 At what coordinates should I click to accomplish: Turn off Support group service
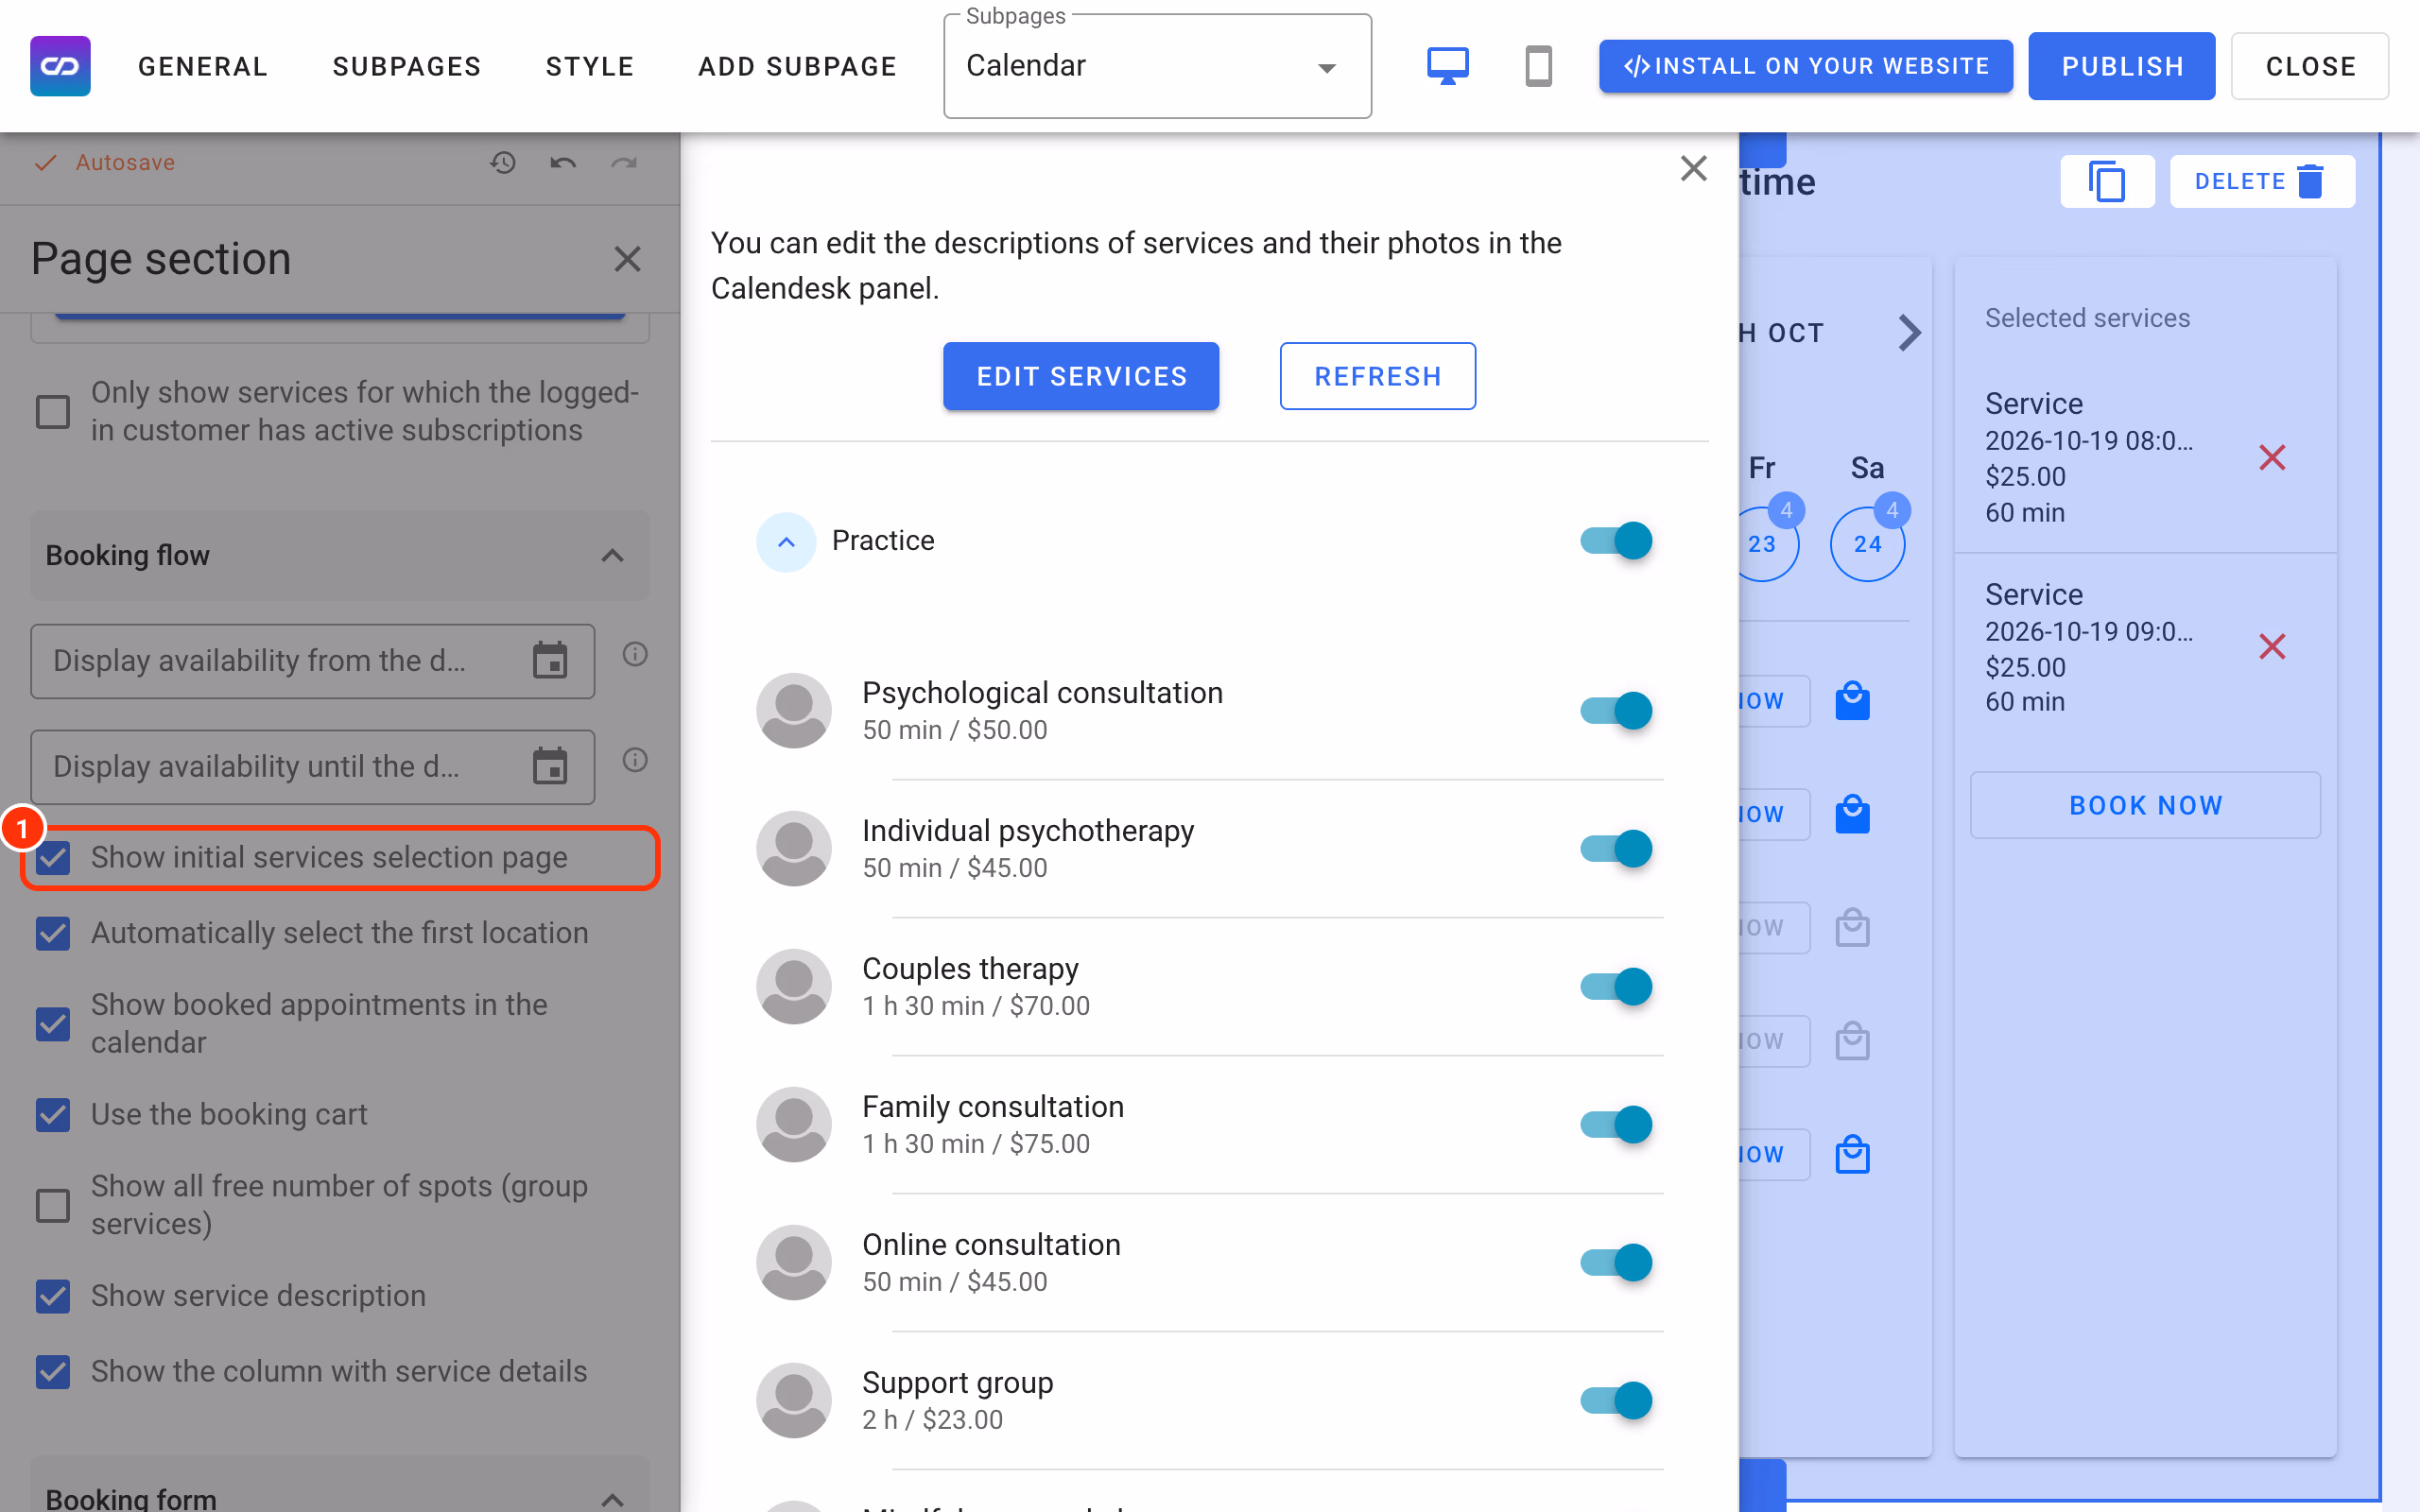[x=1616, y=1401]
